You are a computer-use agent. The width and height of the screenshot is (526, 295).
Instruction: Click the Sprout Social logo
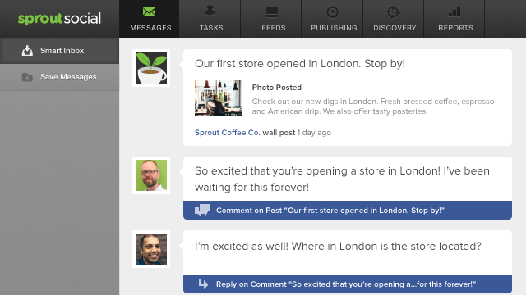pyautogui.click(x=59, y=19)
